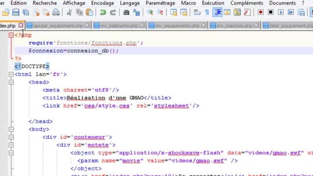Open the Documents menu
This screenshot has width=313, height=176.
[283, 3]
